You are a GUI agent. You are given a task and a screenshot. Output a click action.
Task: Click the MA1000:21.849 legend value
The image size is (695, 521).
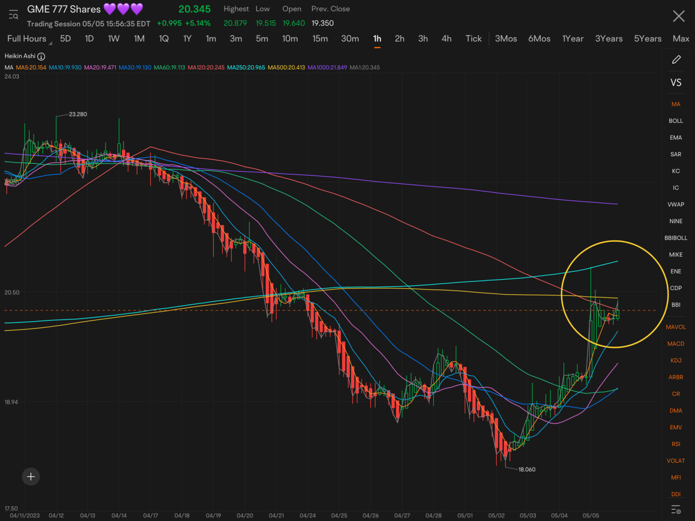tap(327, 67)
